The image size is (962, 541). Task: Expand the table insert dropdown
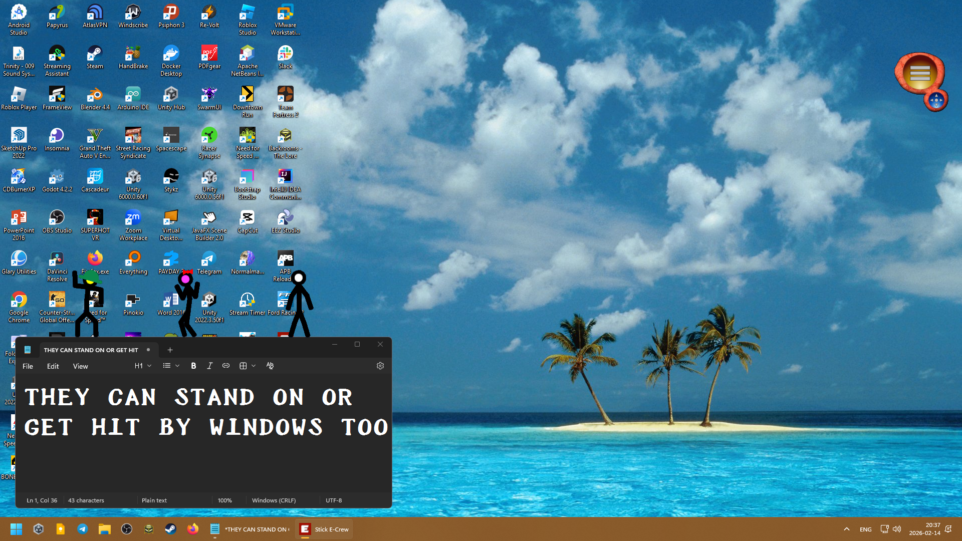pos(254,366)
